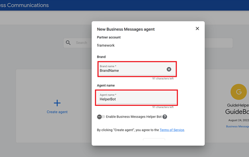249x157 pixels.
Task: Open the Terms of Service link
Action: [x=172, y=130]
